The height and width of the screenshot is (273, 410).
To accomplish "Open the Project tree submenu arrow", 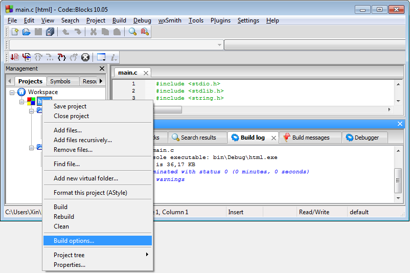I will click(x=147, y=255).
